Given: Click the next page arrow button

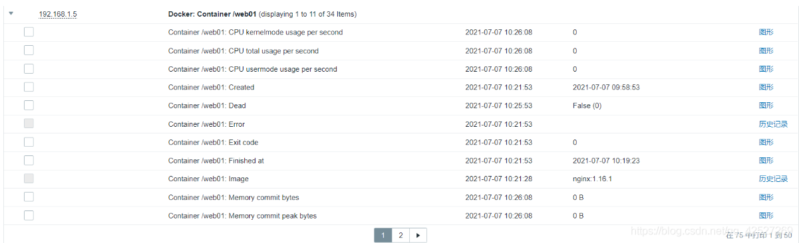Looking at the screenshot, I should point(418,235).
